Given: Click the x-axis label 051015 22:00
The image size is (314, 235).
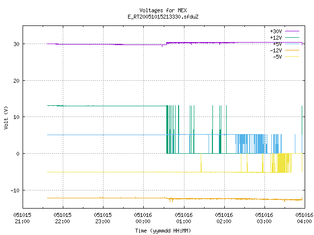Looking at the screenshot, I should (62, 218).
